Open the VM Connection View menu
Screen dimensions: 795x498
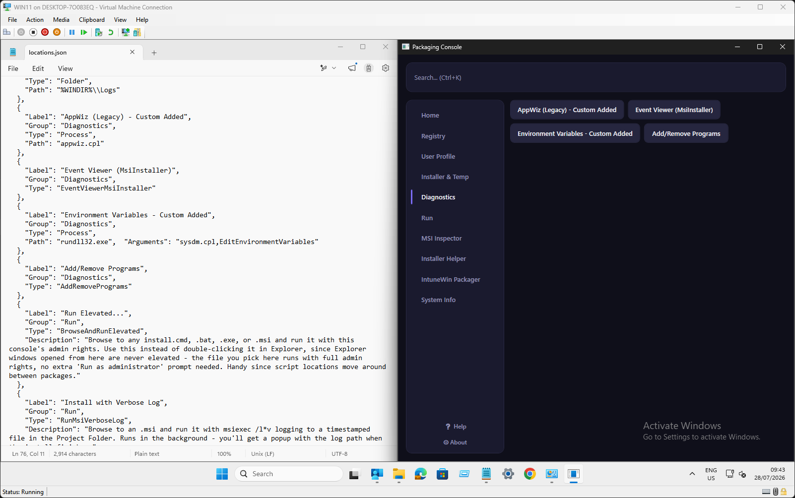[x=120, y=20]
